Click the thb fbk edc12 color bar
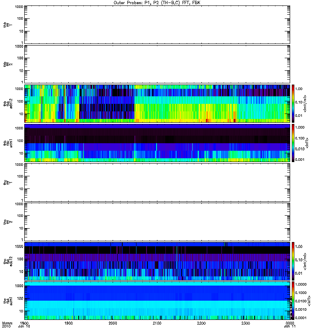The image size is (314, 335). pos(293,103)
